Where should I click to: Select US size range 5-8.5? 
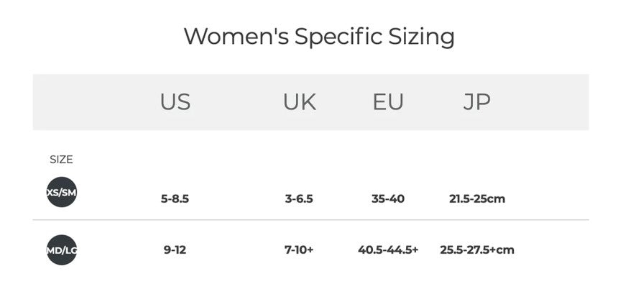tap(175, 198)
